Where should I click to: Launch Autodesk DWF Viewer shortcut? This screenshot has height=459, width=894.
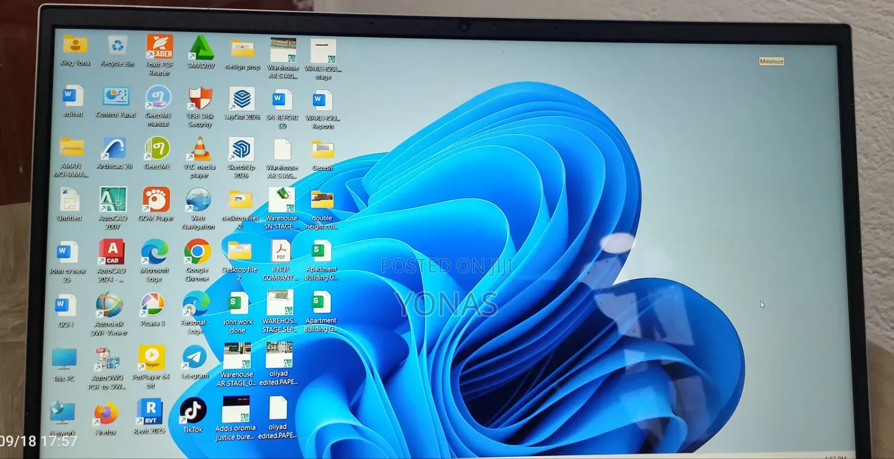point(110,314)
